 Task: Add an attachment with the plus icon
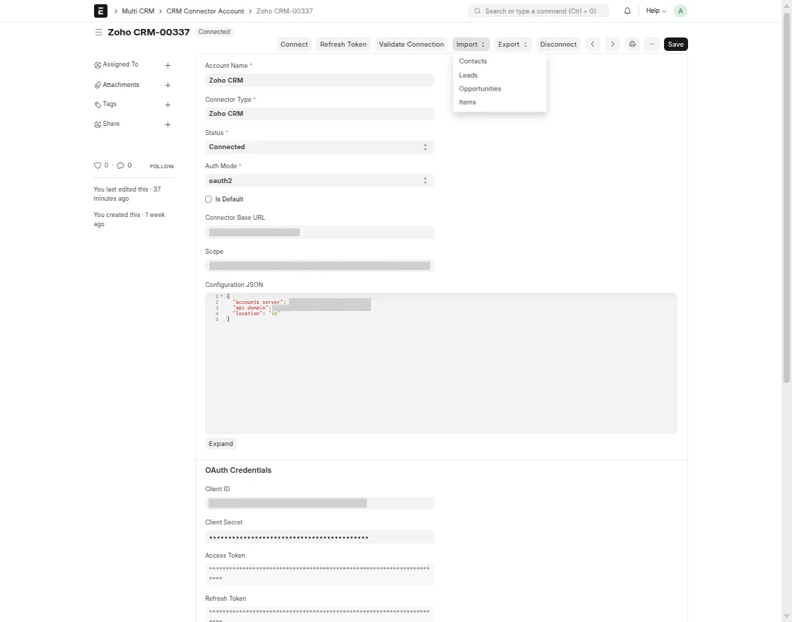pos(168,85)
